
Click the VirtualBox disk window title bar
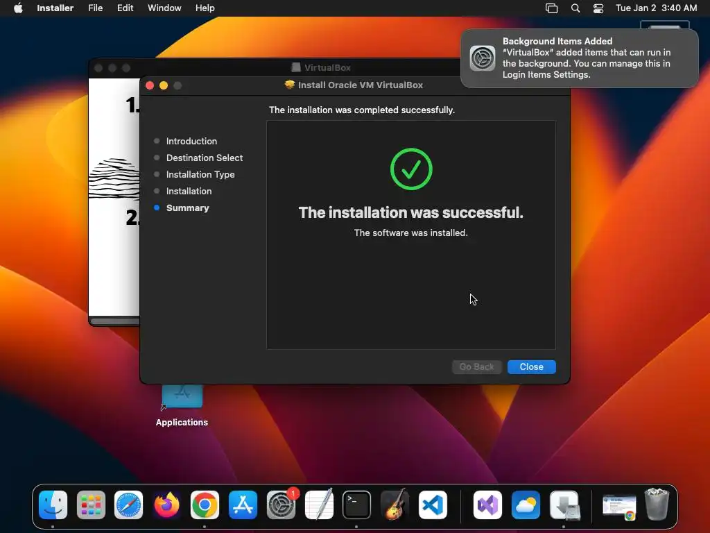pos(275,67)
